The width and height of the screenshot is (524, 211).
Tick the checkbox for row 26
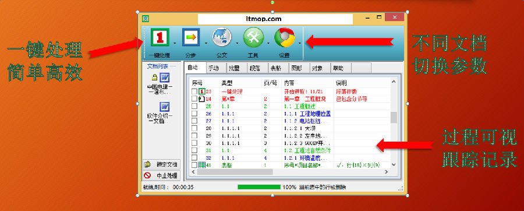(x=194, y=114)
